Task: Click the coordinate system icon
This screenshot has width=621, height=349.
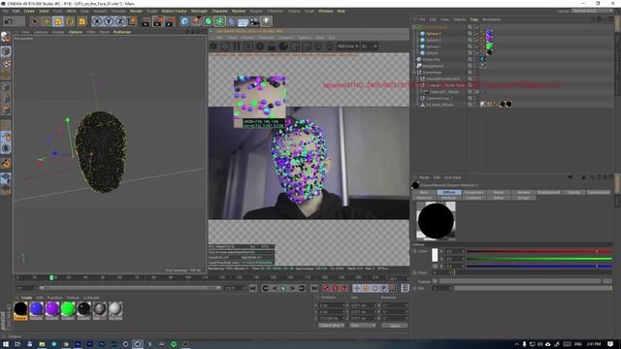Action: (132, 21)
